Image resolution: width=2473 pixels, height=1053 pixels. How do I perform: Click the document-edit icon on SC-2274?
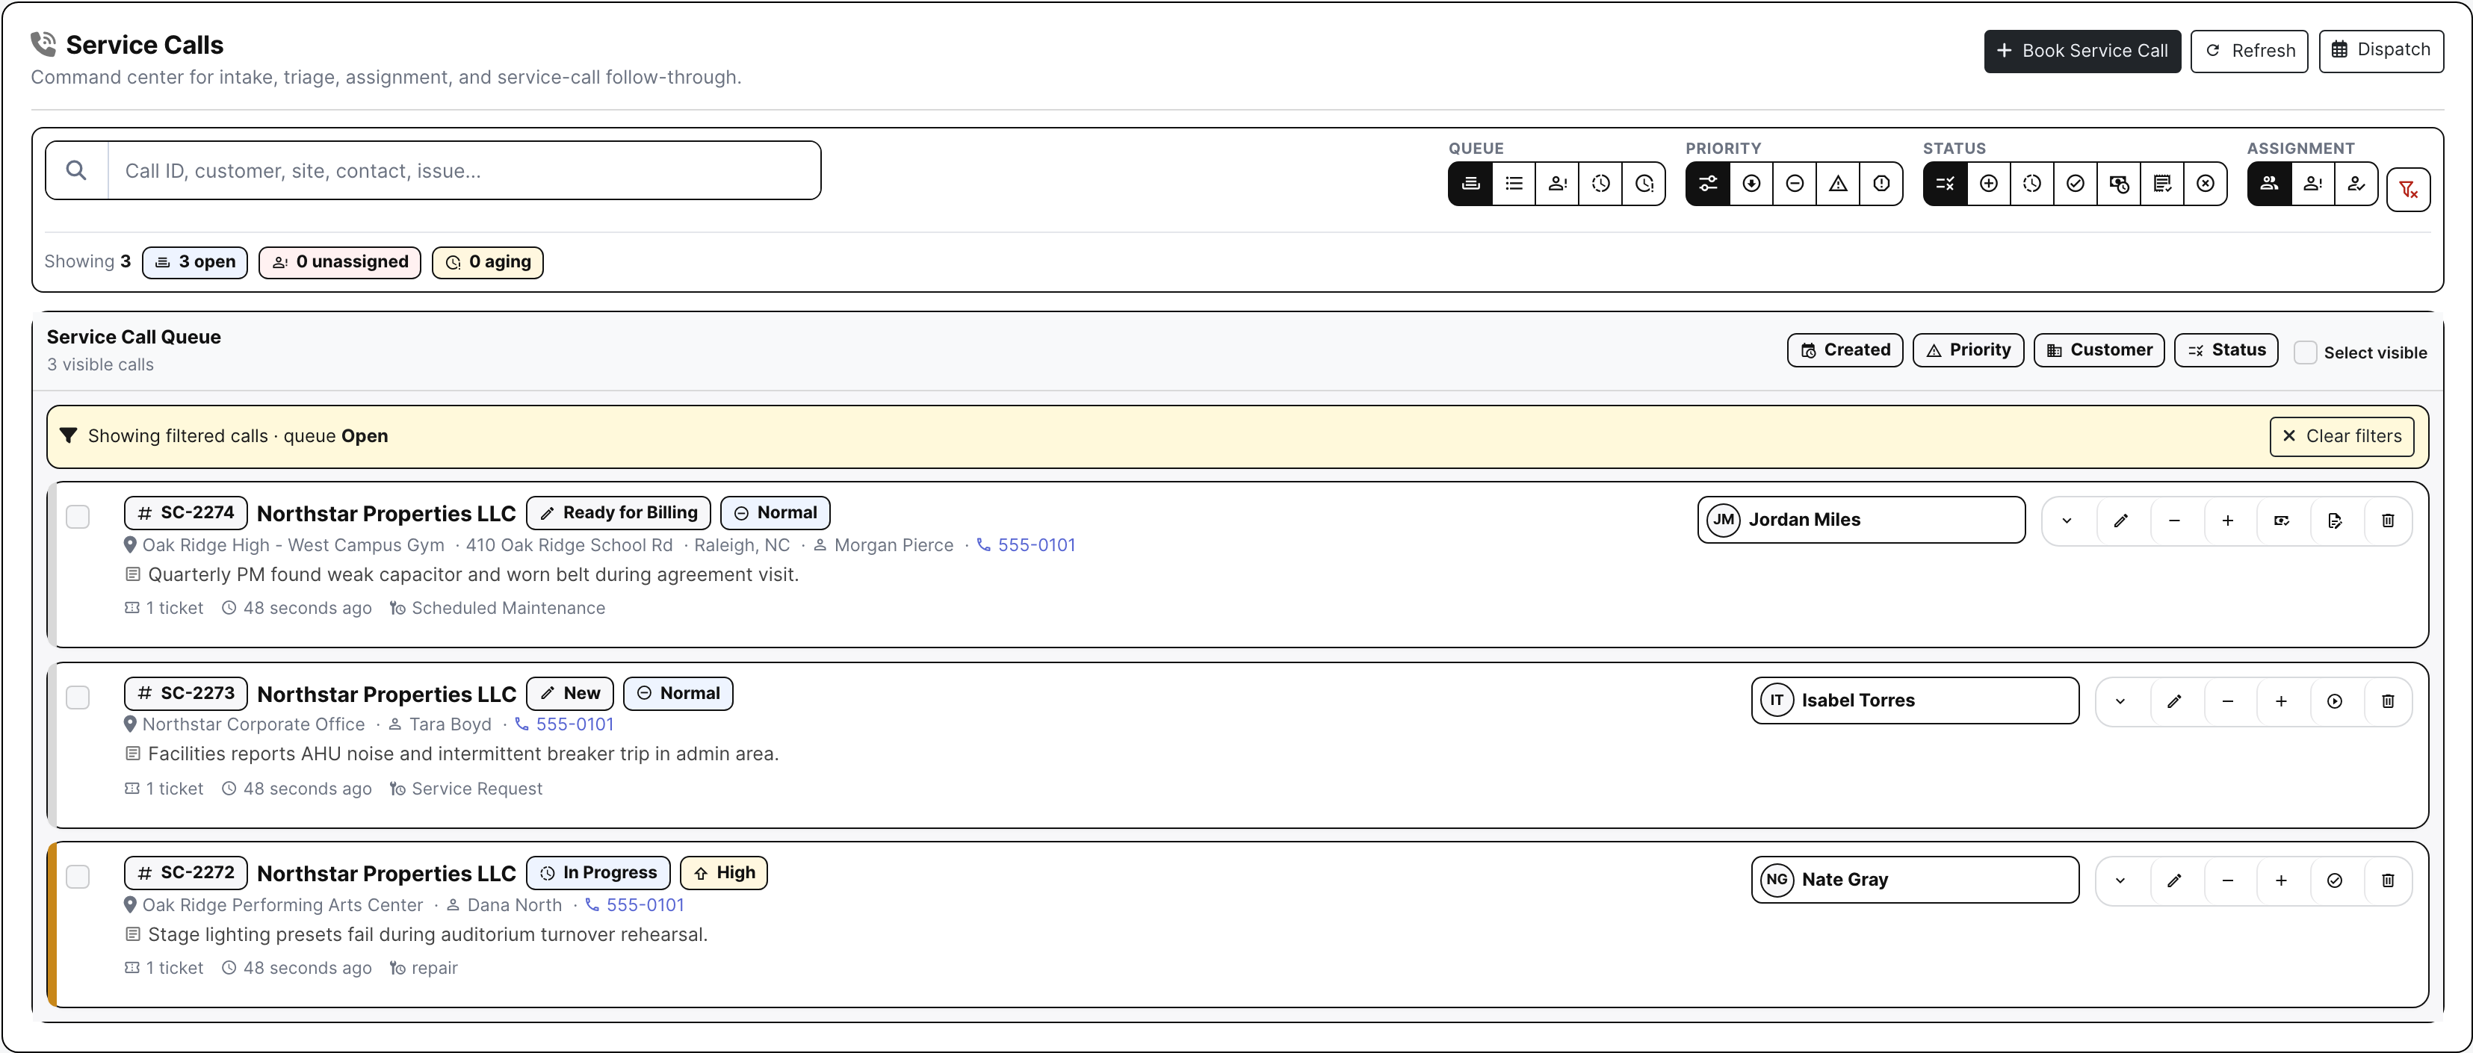(2335, 521)
